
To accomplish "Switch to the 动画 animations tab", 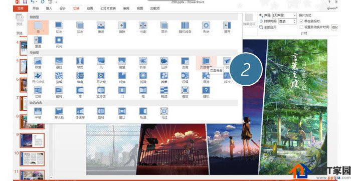I will click(x=90, y=9).
